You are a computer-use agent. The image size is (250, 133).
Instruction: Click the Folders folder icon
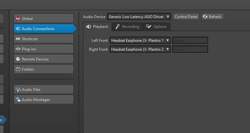coord(18,69)
